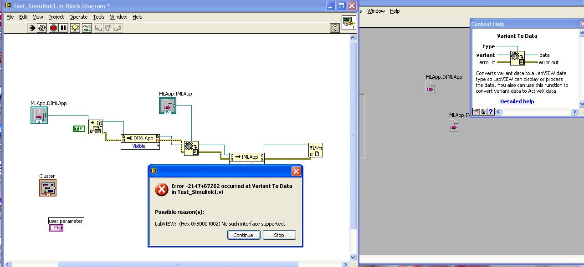The image size is (584, 267).
Task: Open the Help menu of Block Diagram
Action: tap(138, 17)
